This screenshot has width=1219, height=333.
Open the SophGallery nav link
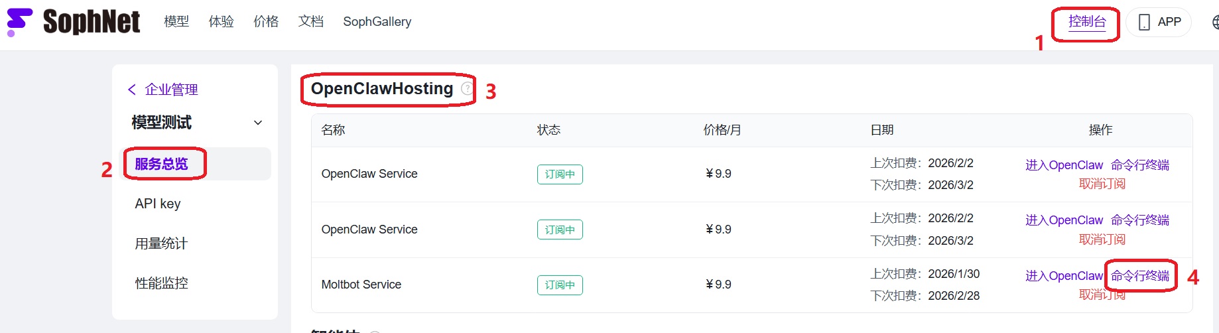(377, 22)
